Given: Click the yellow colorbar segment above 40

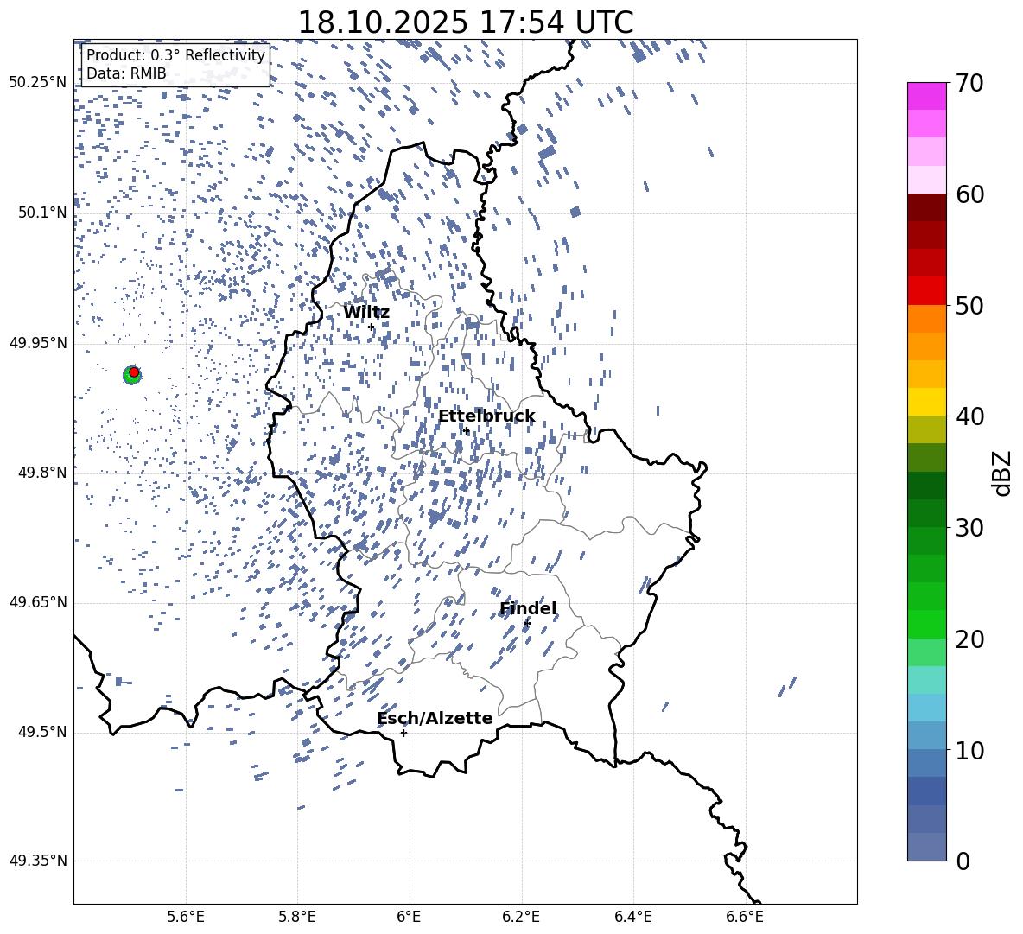Looking at the screenshot, I should click(x=927, y=402).
